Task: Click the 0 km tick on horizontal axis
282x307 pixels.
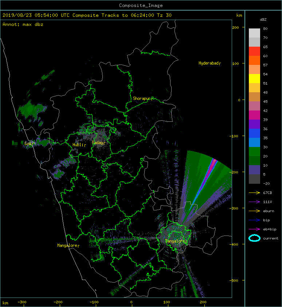Action: point(131,302)
